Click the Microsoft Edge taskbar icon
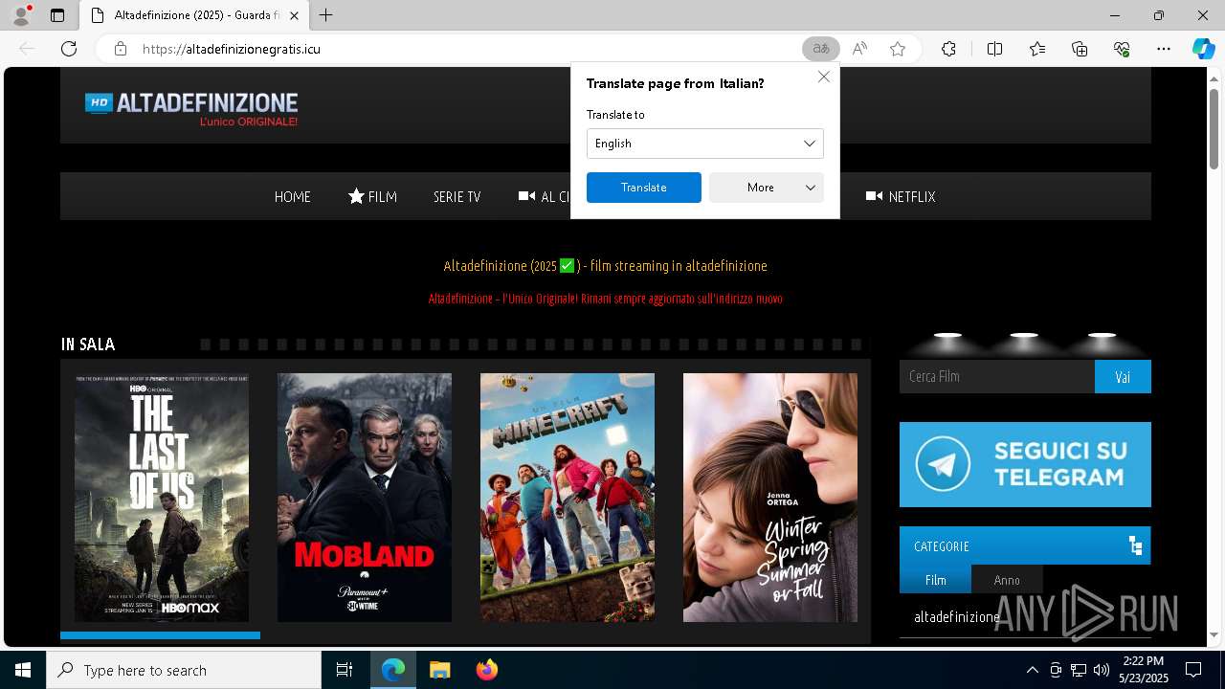The height and width of the screenshot is (689, 1225). click(x=393, y=670)
